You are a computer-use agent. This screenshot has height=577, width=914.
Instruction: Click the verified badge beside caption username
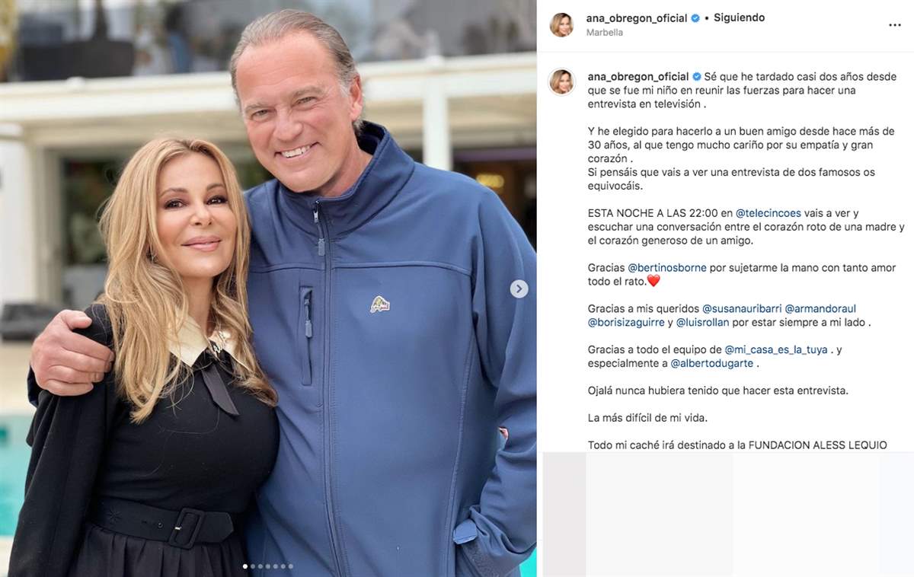pyautogui.click(x=696, y=77)
